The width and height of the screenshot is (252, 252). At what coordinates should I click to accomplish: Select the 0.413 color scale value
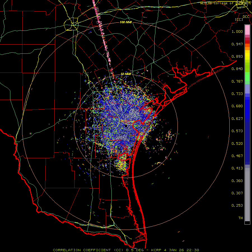[237, 168]
